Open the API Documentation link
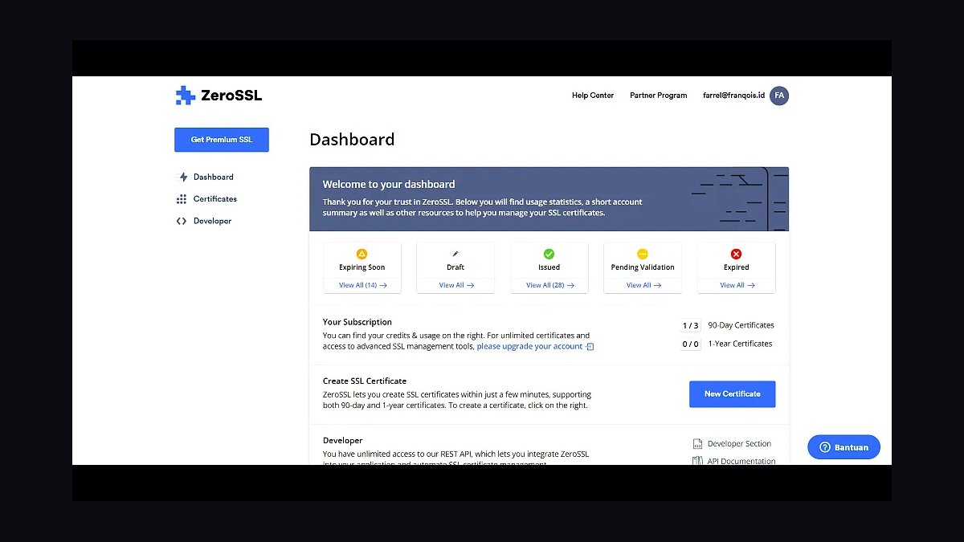This screenshot has width=964, height=542. [x=741, y=461]
